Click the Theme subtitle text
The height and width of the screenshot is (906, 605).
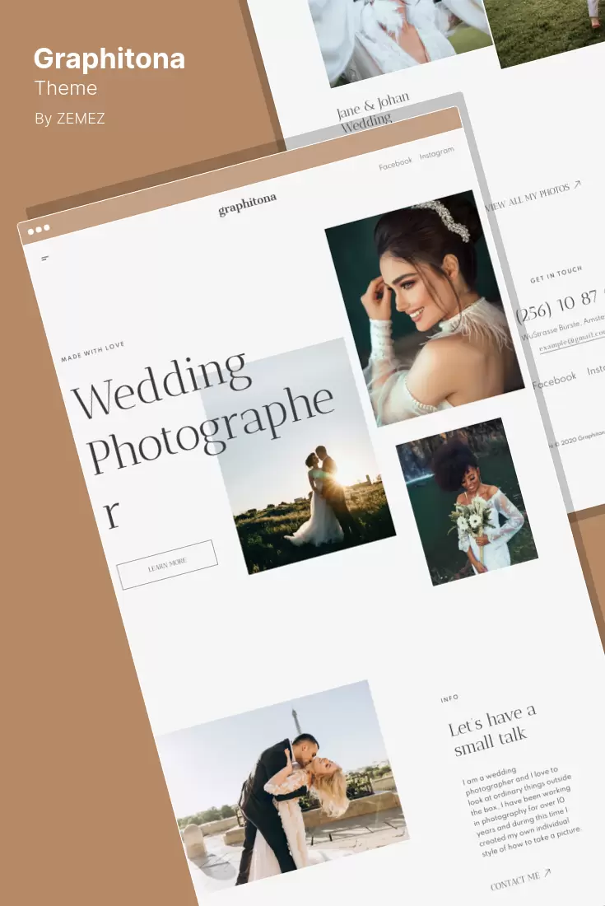(x=66, y=88)
